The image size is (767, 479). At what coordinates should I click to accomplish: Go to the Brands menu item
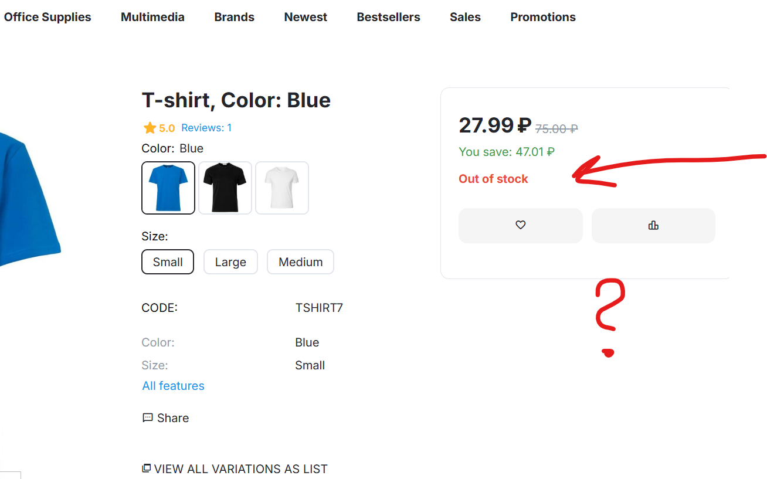click(x=234, y=17)
